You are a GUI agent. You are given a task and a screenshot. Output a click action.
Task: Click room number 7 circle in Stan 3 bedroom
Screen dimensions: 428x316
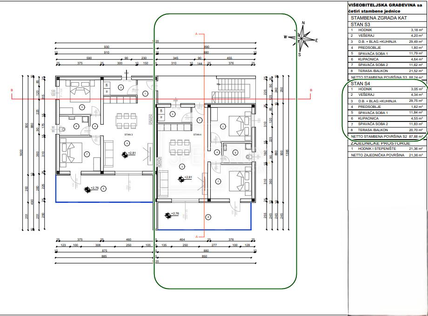click(87, 155)
